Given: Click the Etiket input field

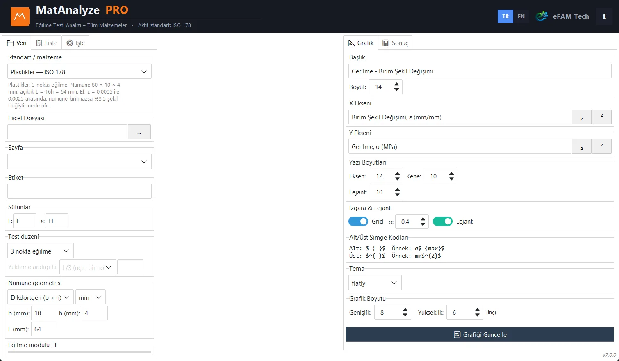Looking at the screenshot, I should click(80, 192).
